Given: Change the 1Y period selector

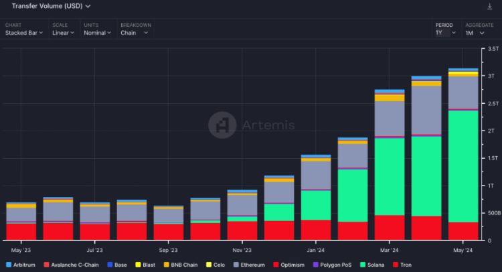Looking at the screenshot, I should click(x=444, y=32).
